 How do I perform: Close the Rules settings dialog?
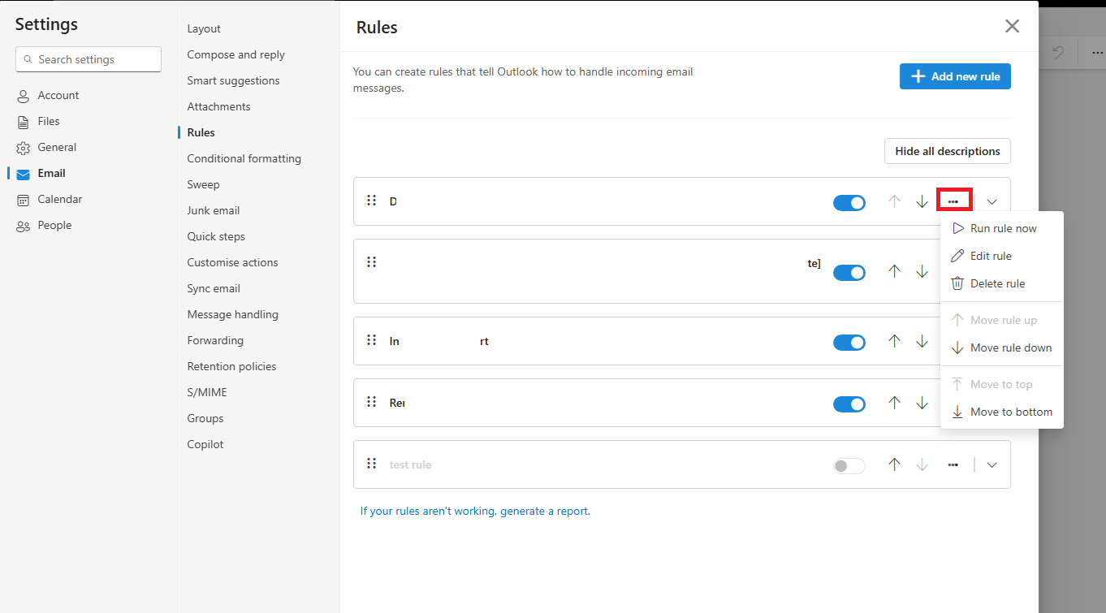(x=1012, y=26)
